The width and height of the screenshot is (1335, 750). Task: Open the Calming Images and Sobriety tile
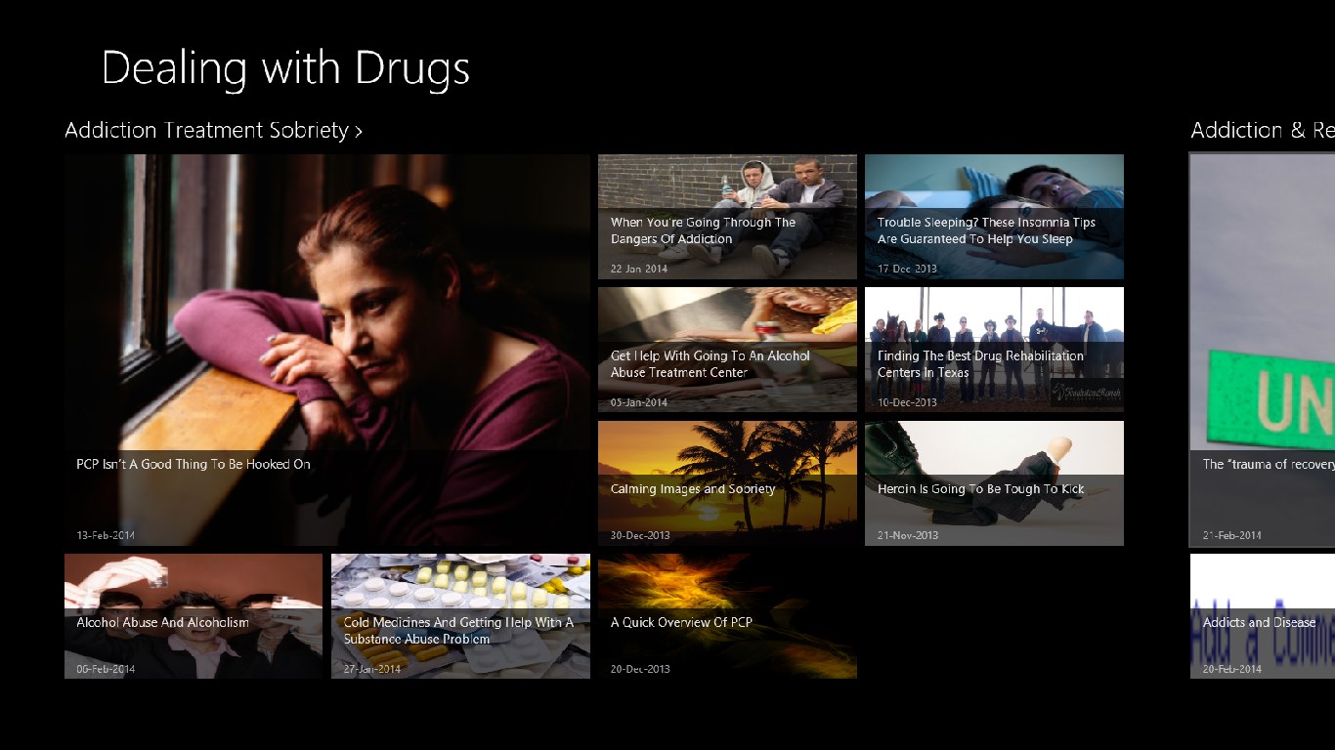pyautogui.click(x=727, y=483)
